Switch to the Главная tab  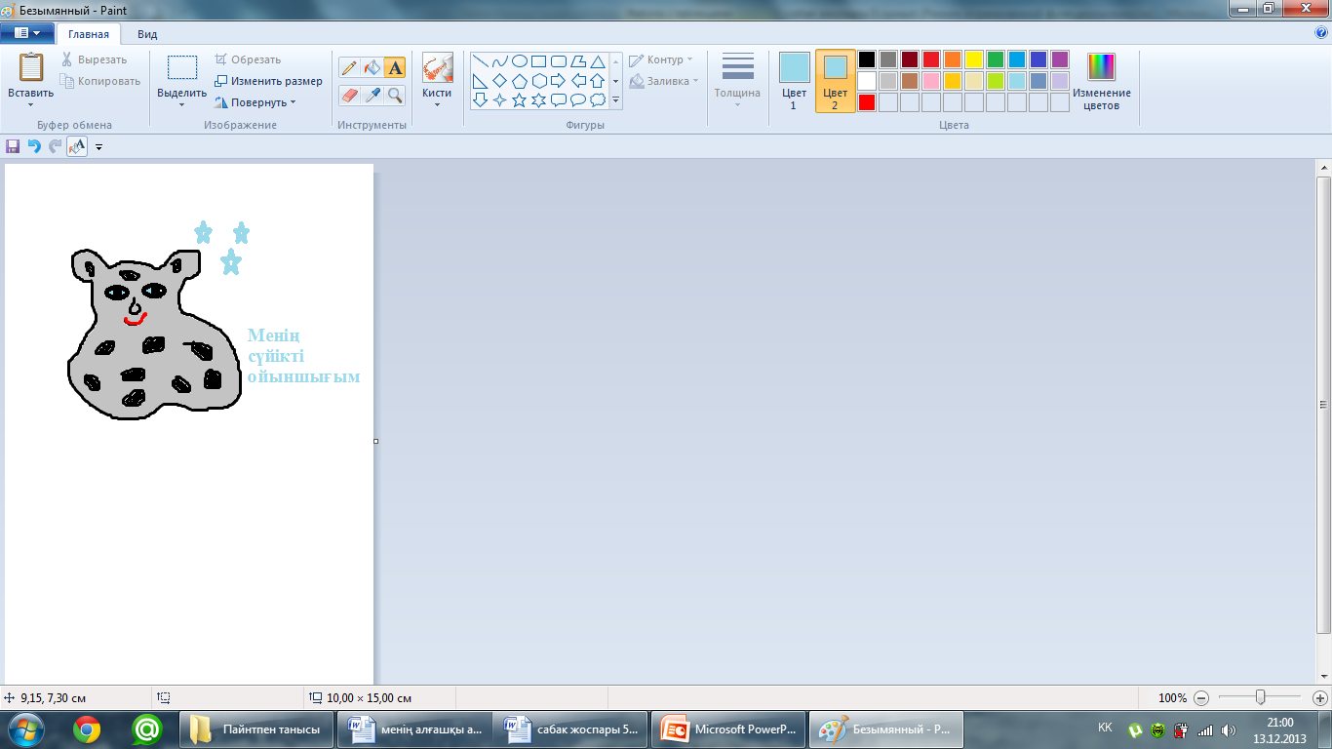pos(89,34)
